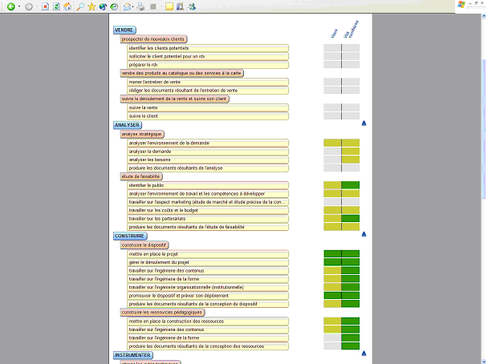Click the ANALYSER section header
The height and width of the screenshot is (364, 488).
[x=128, y=125]
